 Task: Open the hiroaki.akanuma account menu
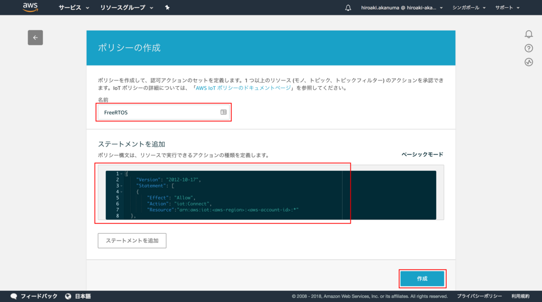click(402, 7)
